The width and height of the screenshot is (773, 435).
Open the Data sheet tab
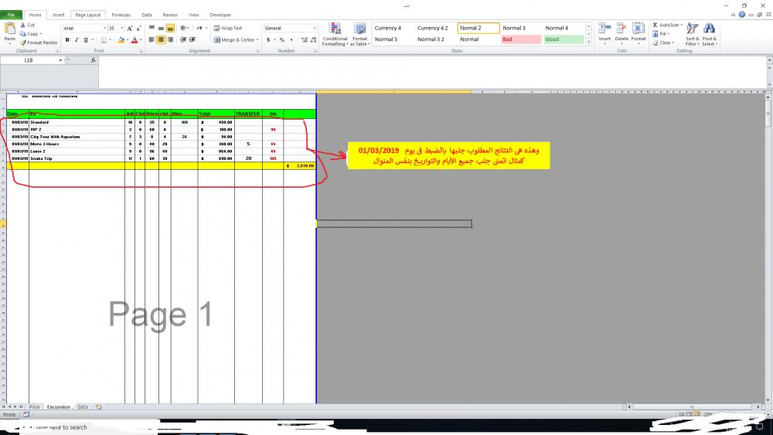click(82, 406)
